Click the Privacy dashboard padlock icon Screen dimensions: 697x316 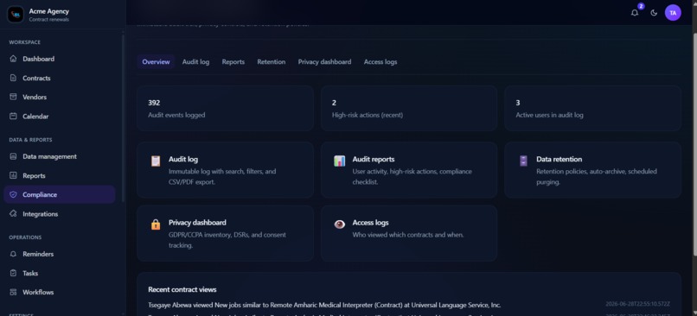coord(156,224)
